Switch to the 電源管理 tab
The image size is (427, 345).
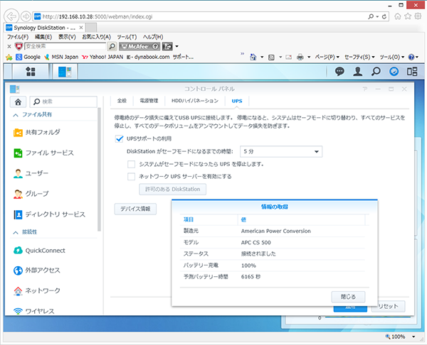tap(149, 101)
